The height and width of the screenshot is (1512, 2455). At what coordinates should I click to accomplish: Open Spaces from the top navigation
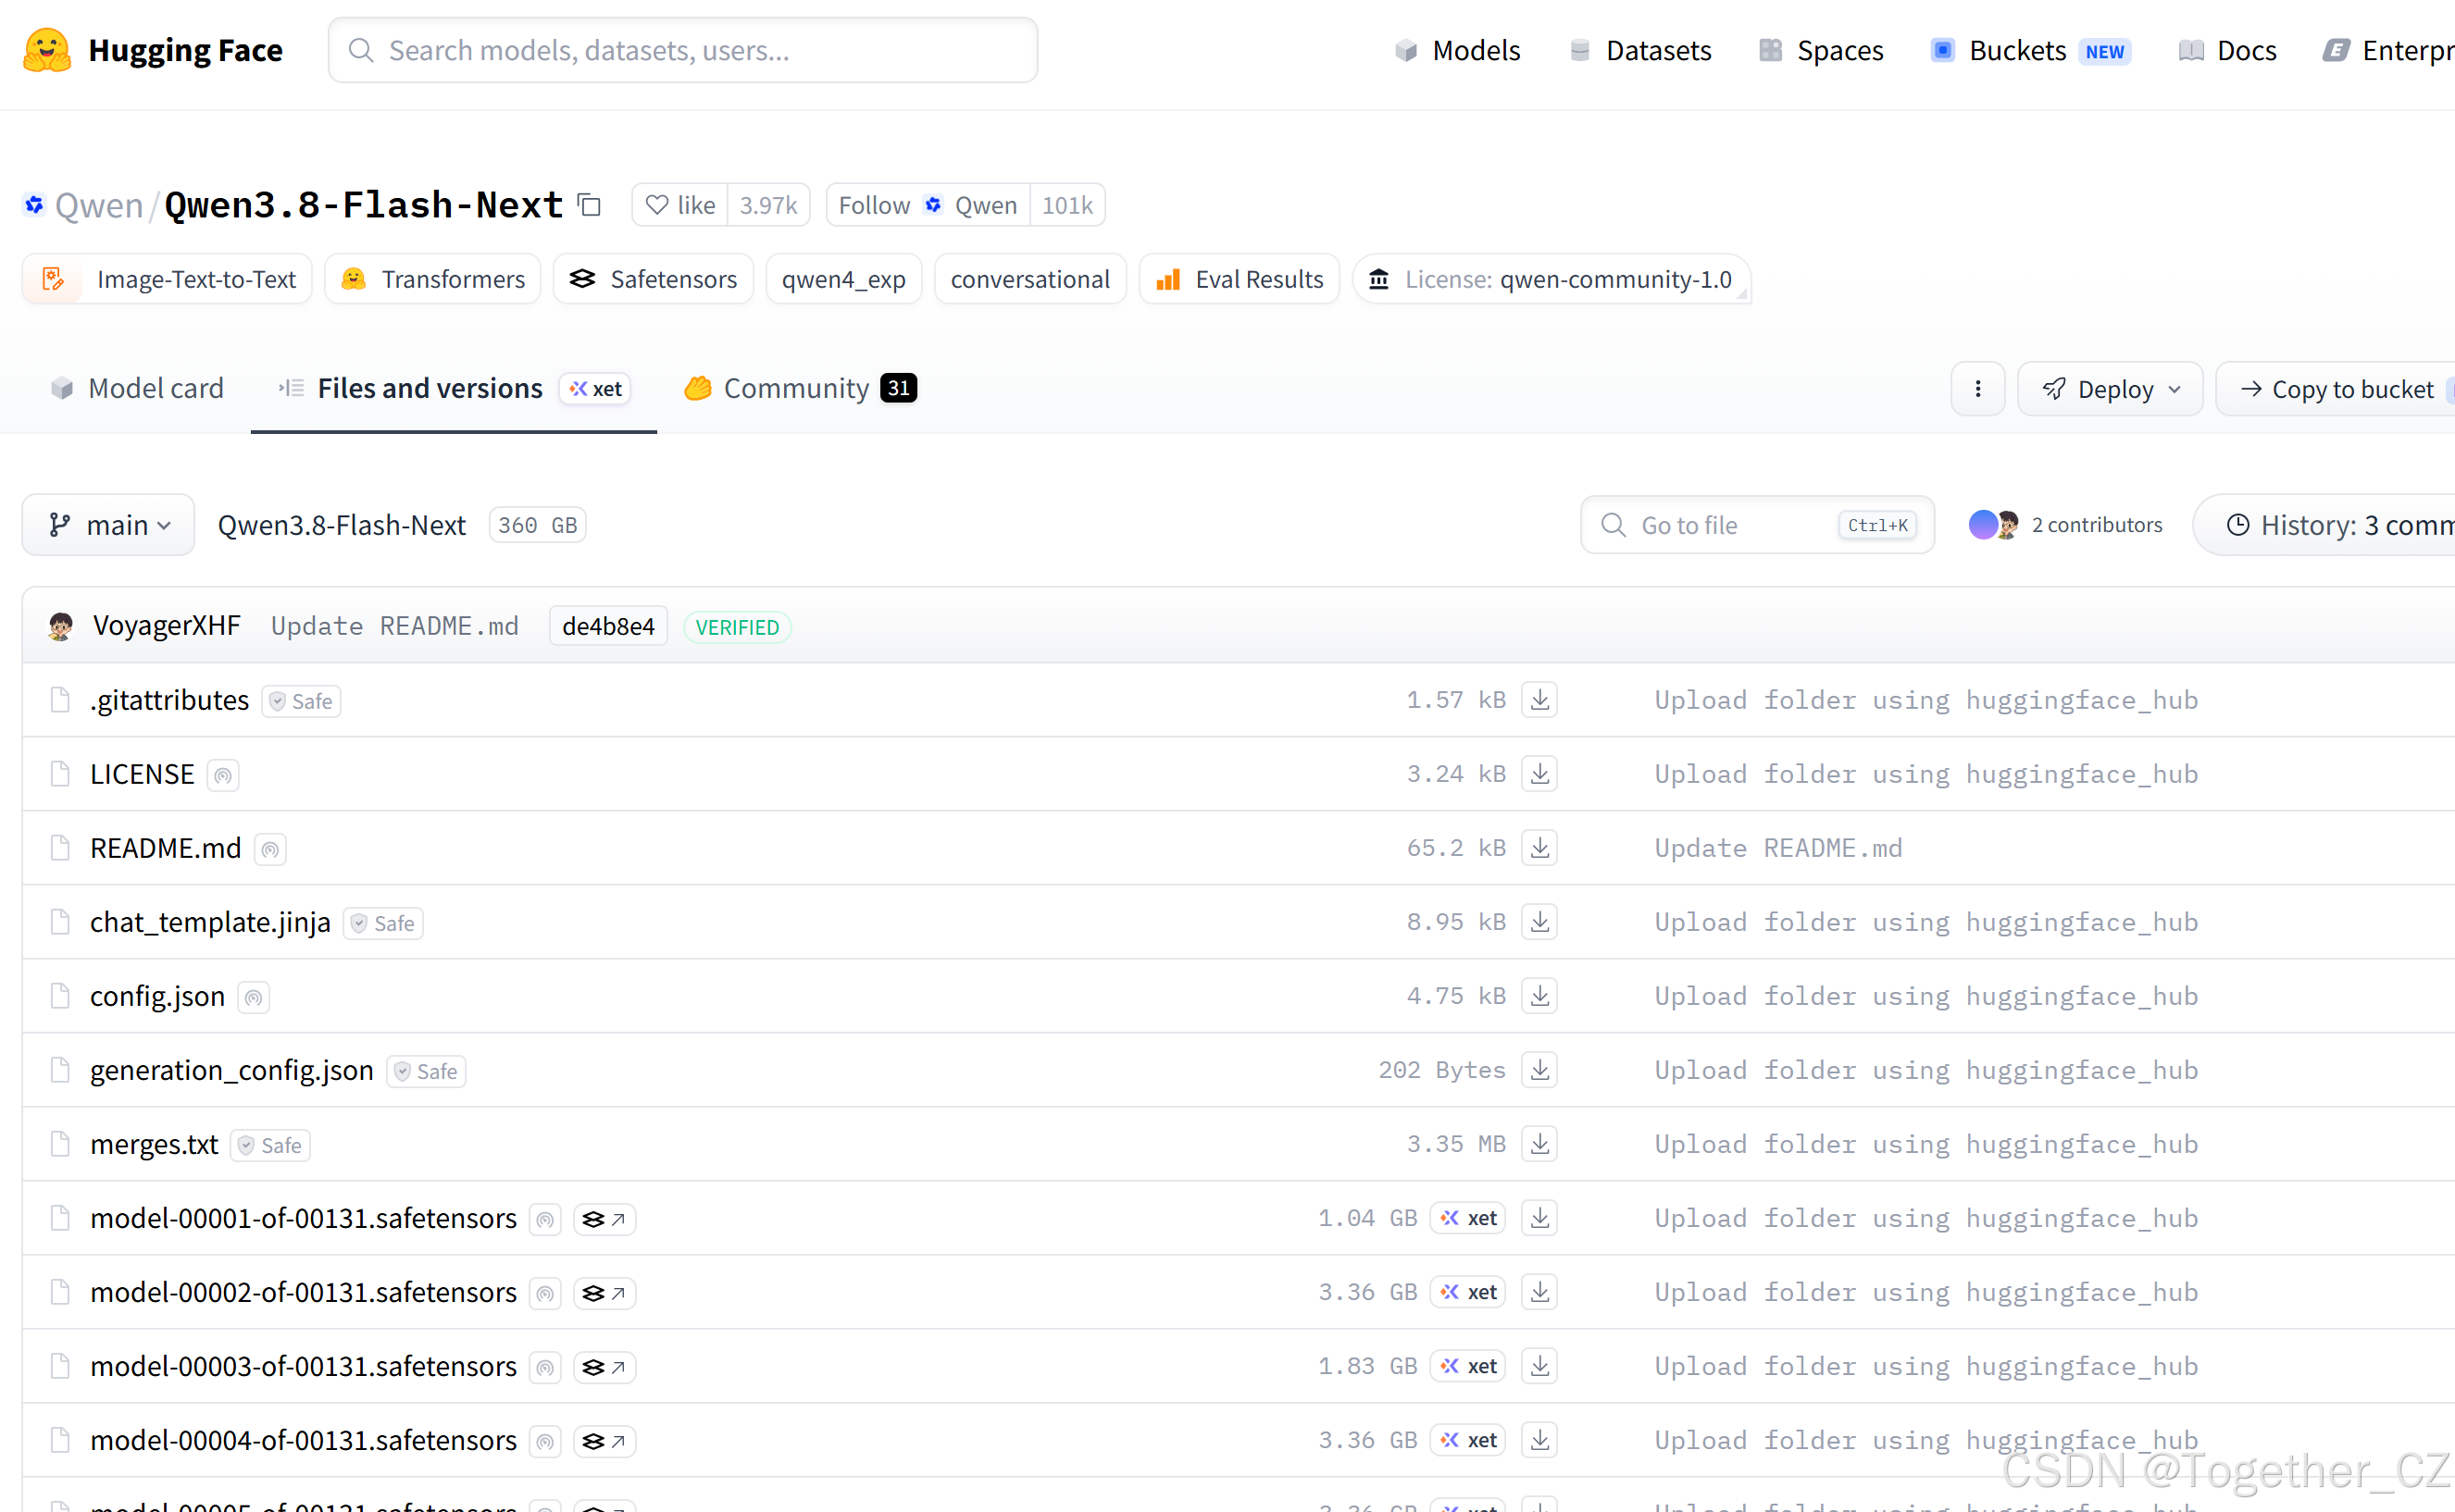pyautogui.click(x=1821, y=50)
